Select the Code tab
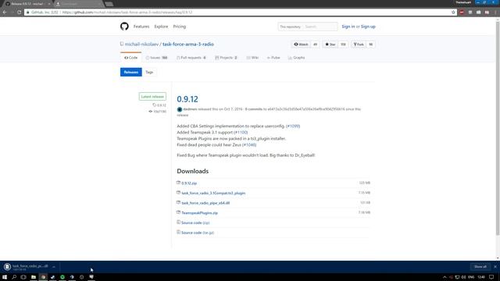Screen dimensions: 500x281 coord(131,58)
